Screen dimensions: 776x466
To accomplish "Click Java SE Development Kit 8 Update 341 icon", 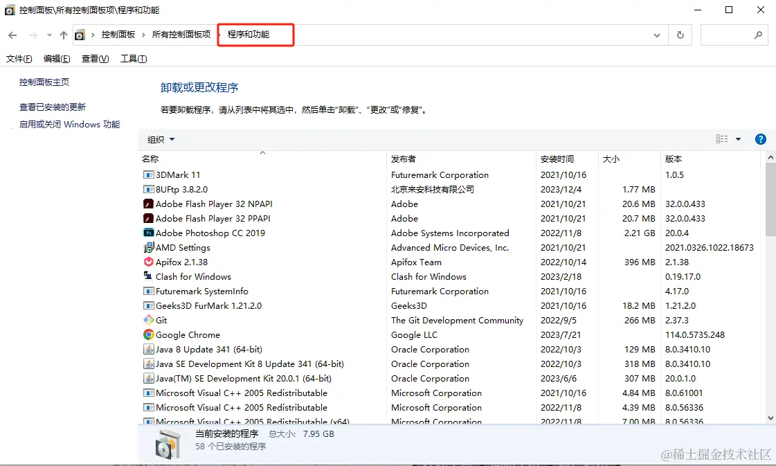I will [x=148, y=364].
